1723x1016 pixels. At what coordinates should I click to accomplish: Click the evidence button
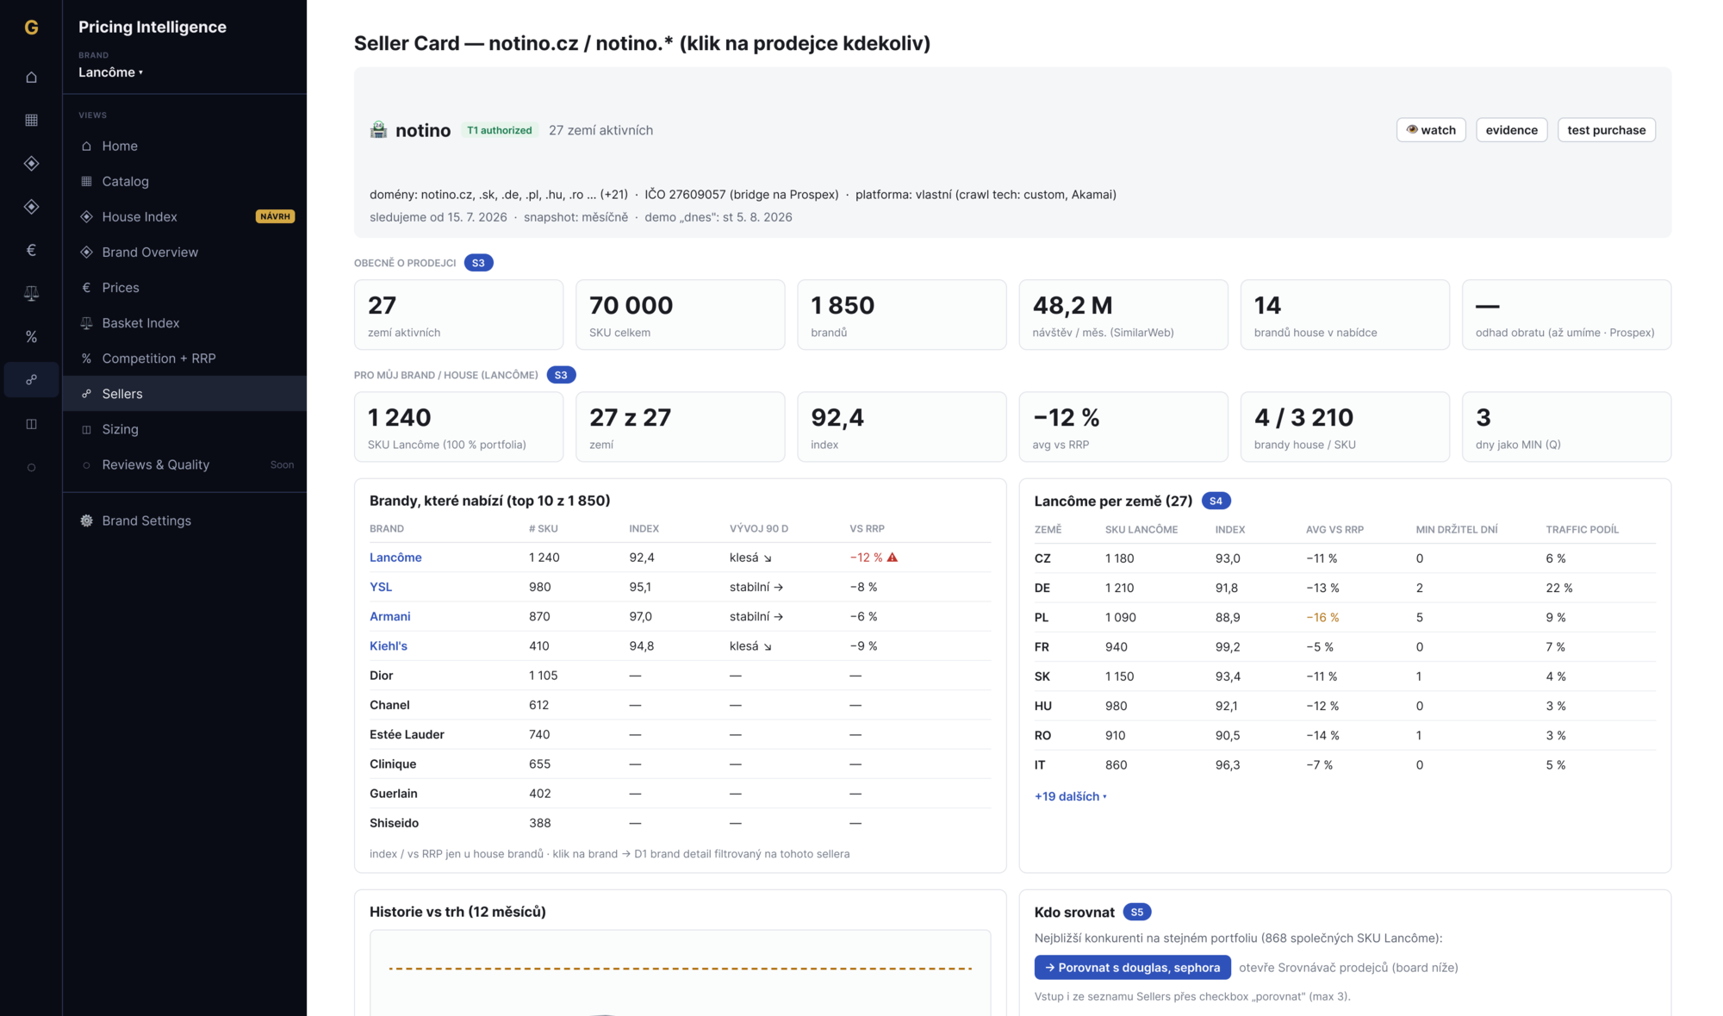click(x=1511, y=130)
